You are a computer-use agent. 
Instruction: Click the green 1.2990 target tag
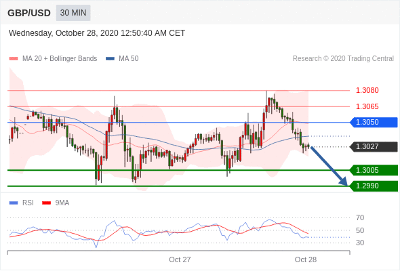[374, 186]
